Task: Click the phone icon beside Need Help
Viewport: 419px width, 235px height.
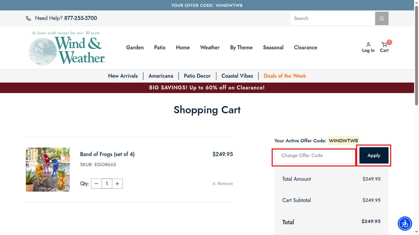Action: click(28, 18)
